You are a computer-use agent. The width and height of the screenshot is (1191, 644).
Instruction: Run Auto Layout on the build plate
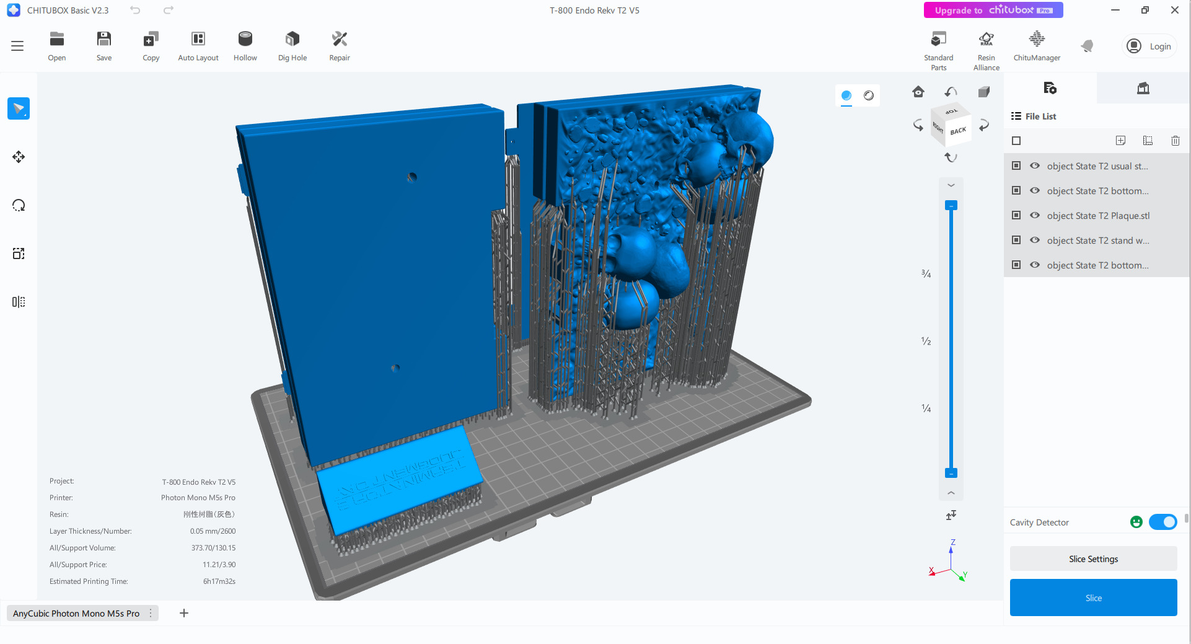pyautogui.click(x=198, y=46)
